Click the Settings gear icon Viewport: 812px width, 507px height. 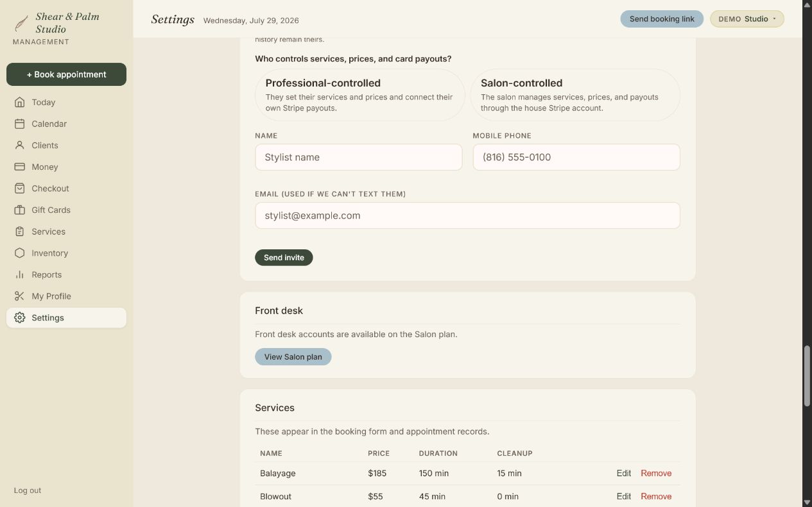(20, 318)
